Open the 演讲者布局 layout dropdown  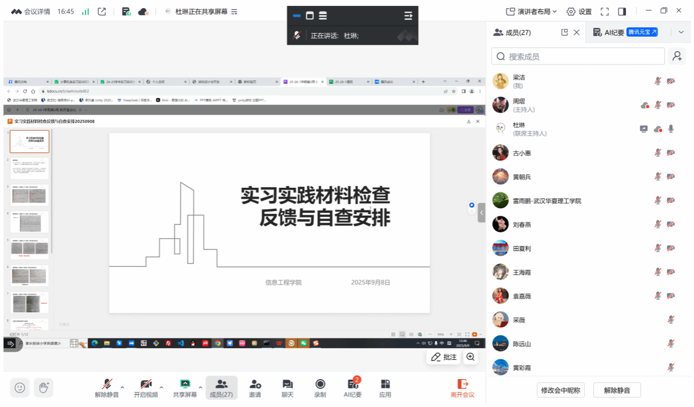click(531, 11)
